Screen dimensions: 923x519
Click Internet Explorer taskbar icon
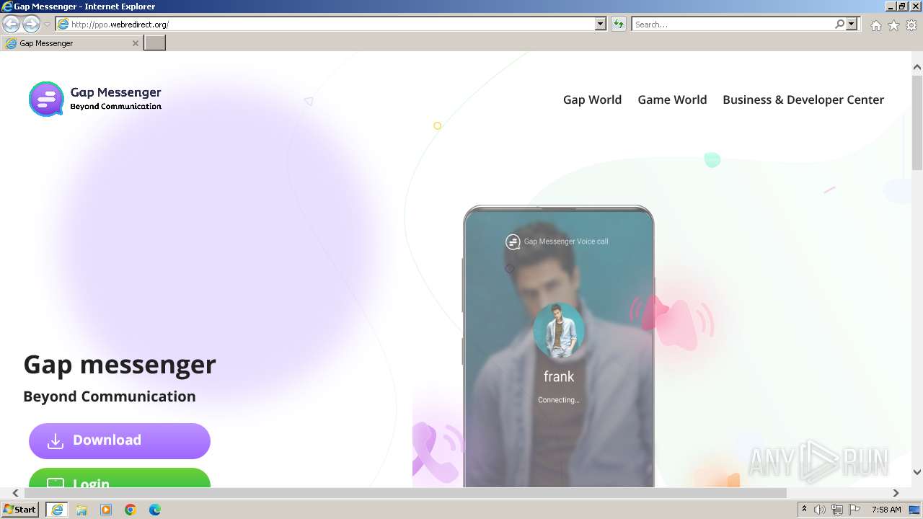(57, 510)
